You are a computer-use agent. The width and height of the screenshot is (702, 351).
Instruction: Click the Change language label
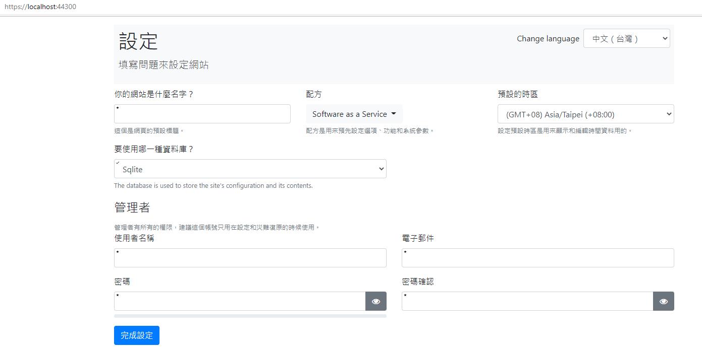coord(548,39)
